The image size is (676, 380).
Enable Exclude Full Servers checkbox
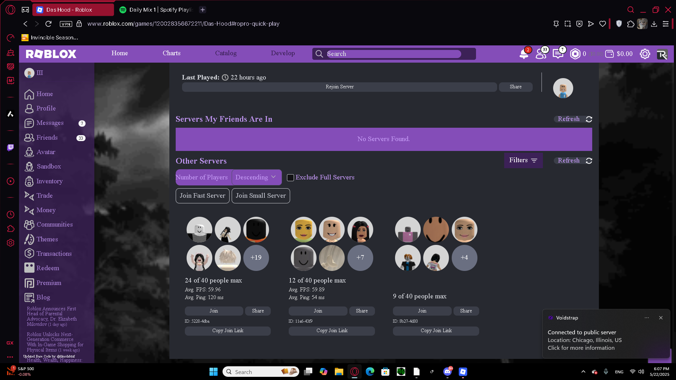(x=290, y=178)
